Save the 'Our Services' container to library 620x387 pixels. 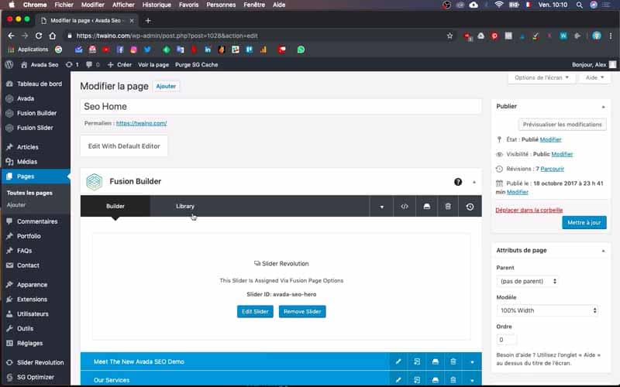[435, 380]
